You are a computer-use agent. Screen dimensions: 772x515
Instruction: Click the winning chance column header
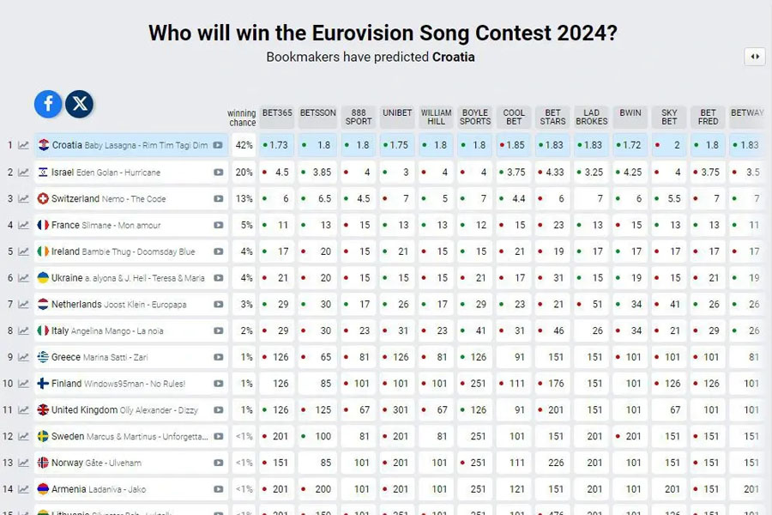point(242,118)
